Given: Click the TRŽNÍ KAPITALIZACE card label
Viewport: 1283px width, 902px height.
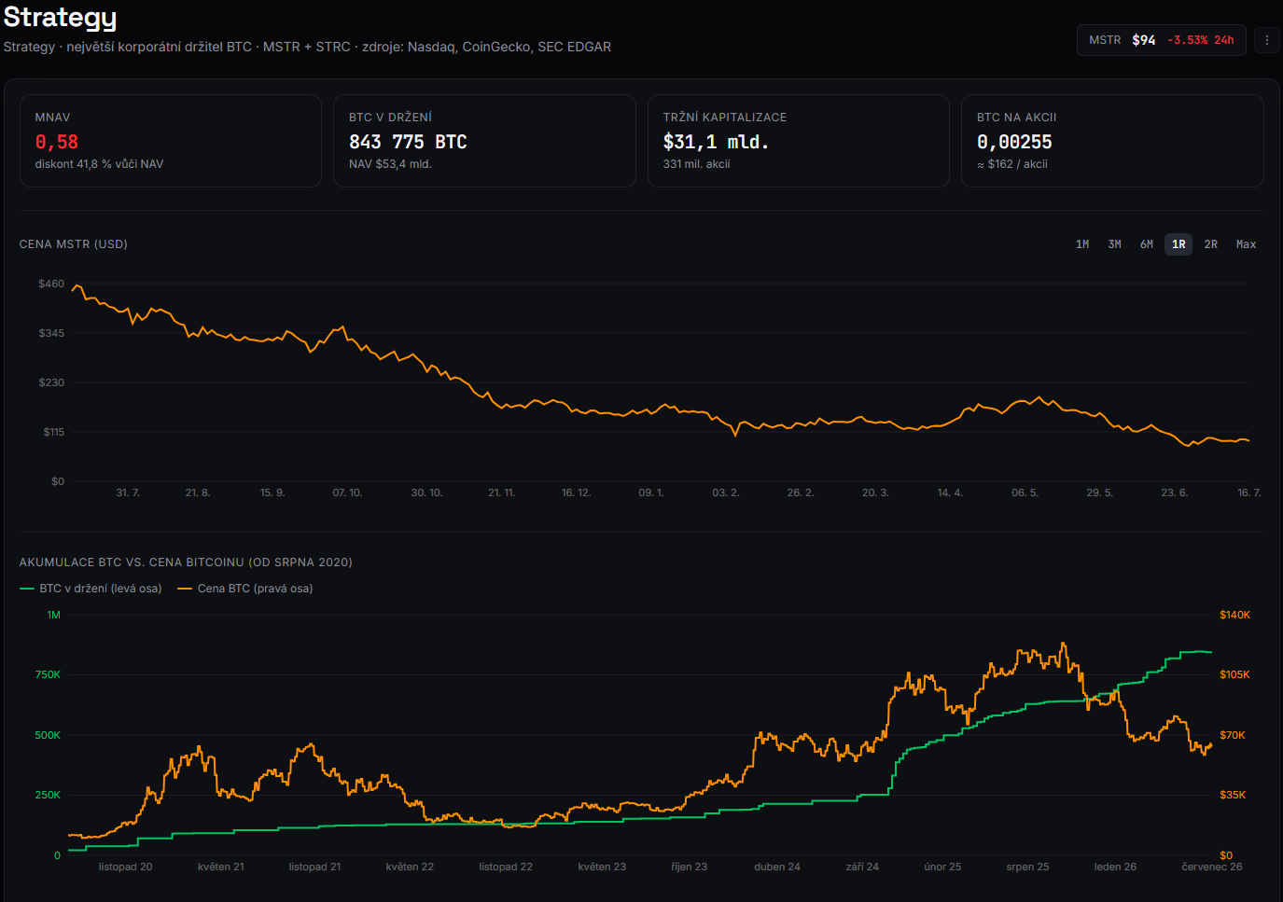Looking at the screenshot, I should tap(724, 118).
